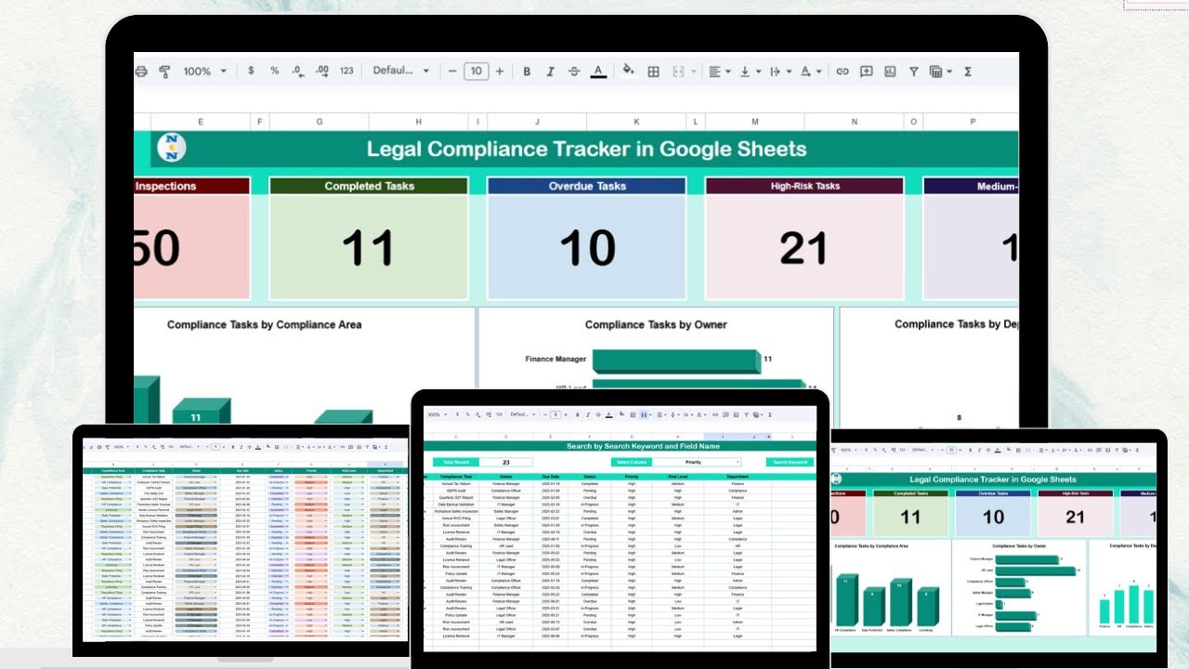Open the 123 more formats menu
The height and width of the screenshot is (669, 1189).
pyautogui.click(x=346, y=71)
